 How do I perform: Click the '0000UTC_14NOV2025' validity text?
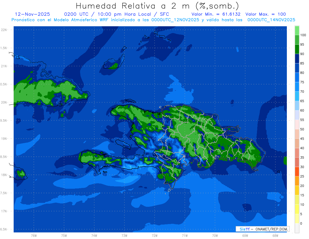(x=271, y=20)
